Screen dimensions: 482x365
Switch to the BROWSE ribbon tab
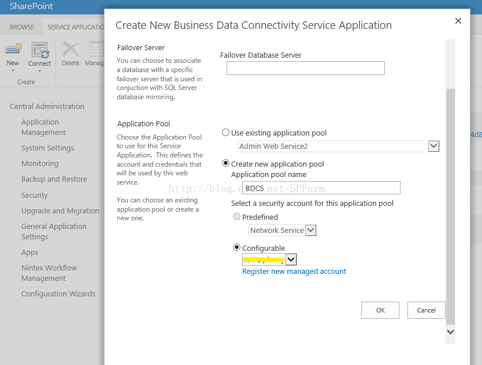tap(22, 27)
